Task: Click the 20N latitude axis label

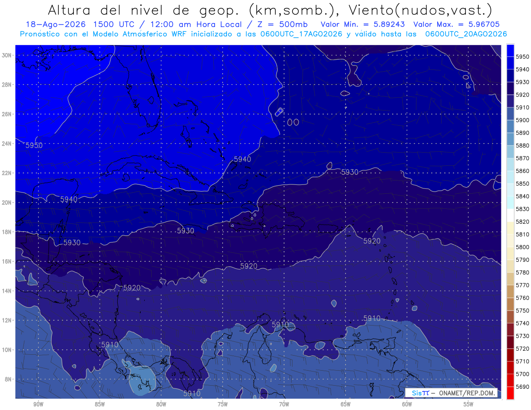Action: (x=8, y=203)
